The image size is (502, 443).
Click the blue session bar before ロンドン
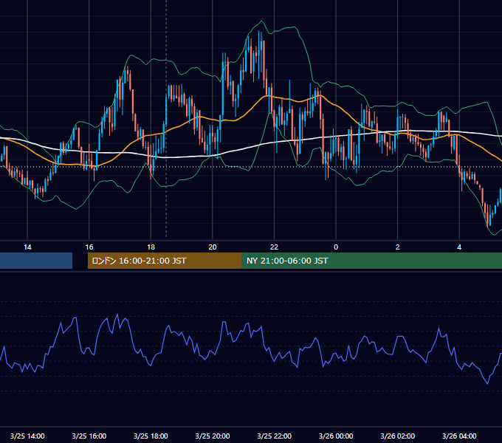(x=36, y=261)
